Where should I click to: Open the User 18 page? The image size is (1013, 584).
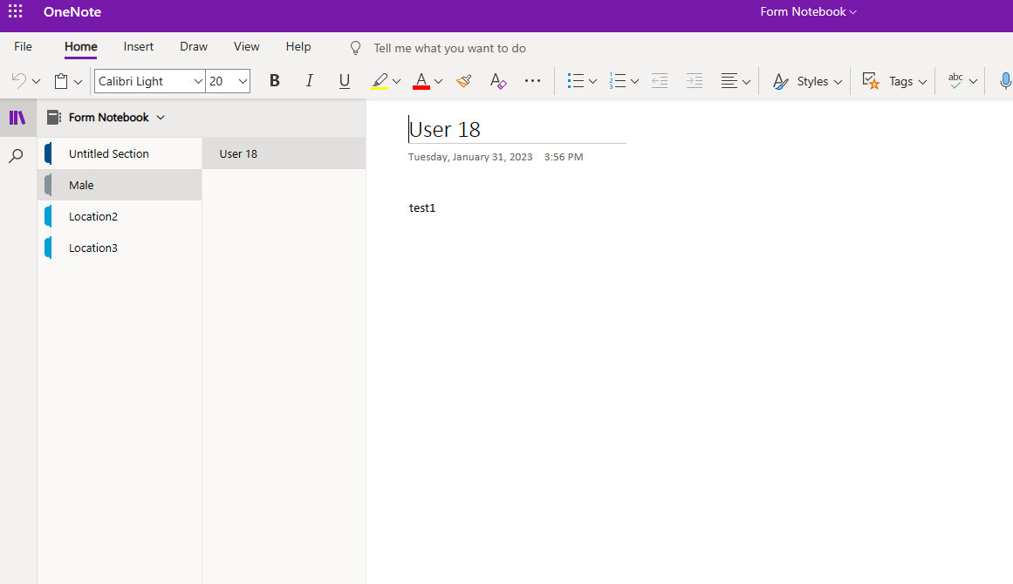click(238, 153)
